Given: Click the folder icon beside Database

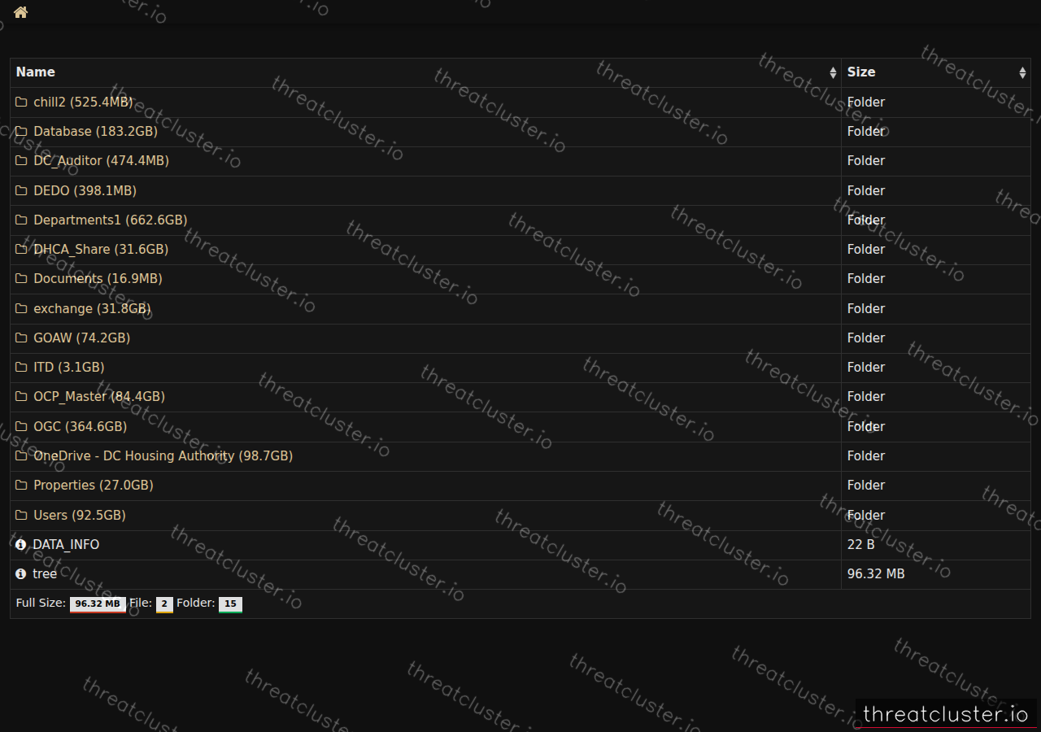Looking at the screenshot, I should 21,131.
